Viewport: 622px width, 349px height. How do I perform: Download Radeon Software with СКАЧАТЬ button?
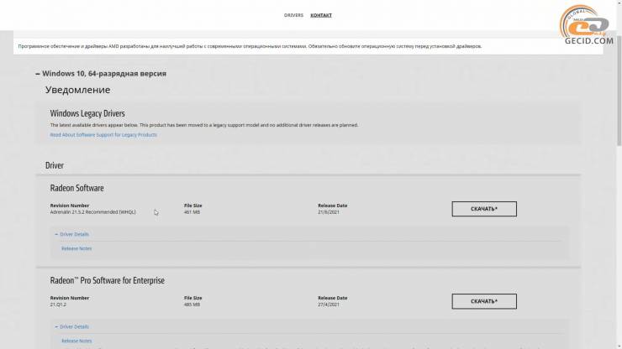coord(483,209)
